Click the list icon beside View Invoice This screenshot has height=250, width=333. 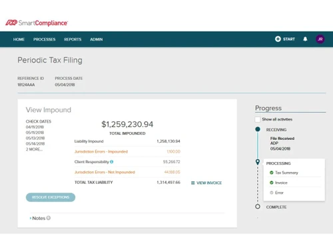(193, 183)
